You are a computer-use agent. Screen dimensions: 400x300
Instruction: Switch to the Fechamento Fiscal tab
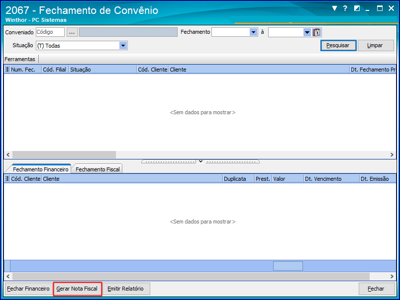(98, 169)
